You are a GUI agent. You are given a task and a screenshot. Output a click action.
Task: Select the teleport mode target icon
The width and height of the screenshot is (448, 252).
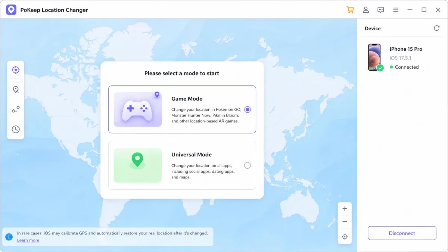click(x=16, y=70)
